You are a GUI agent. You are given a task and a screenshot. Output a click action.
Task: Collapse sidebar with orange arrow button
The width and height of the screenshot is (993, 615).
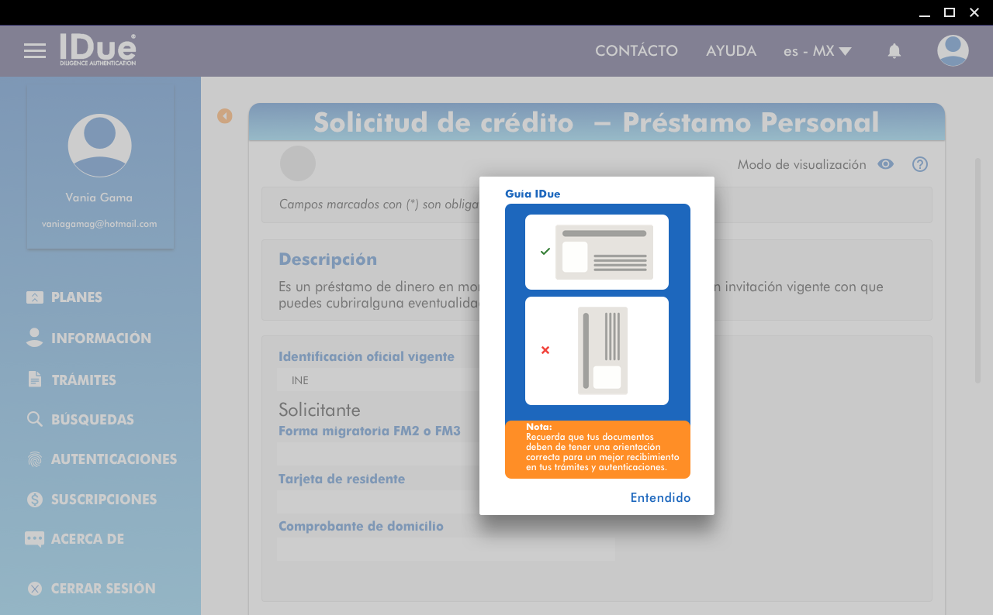pyautogui.click(x=225, y=116)
